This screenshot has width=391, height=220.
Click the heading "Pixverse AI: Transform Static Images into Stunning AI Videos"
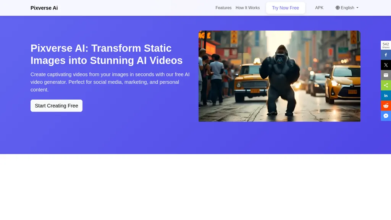click(107, 54)
